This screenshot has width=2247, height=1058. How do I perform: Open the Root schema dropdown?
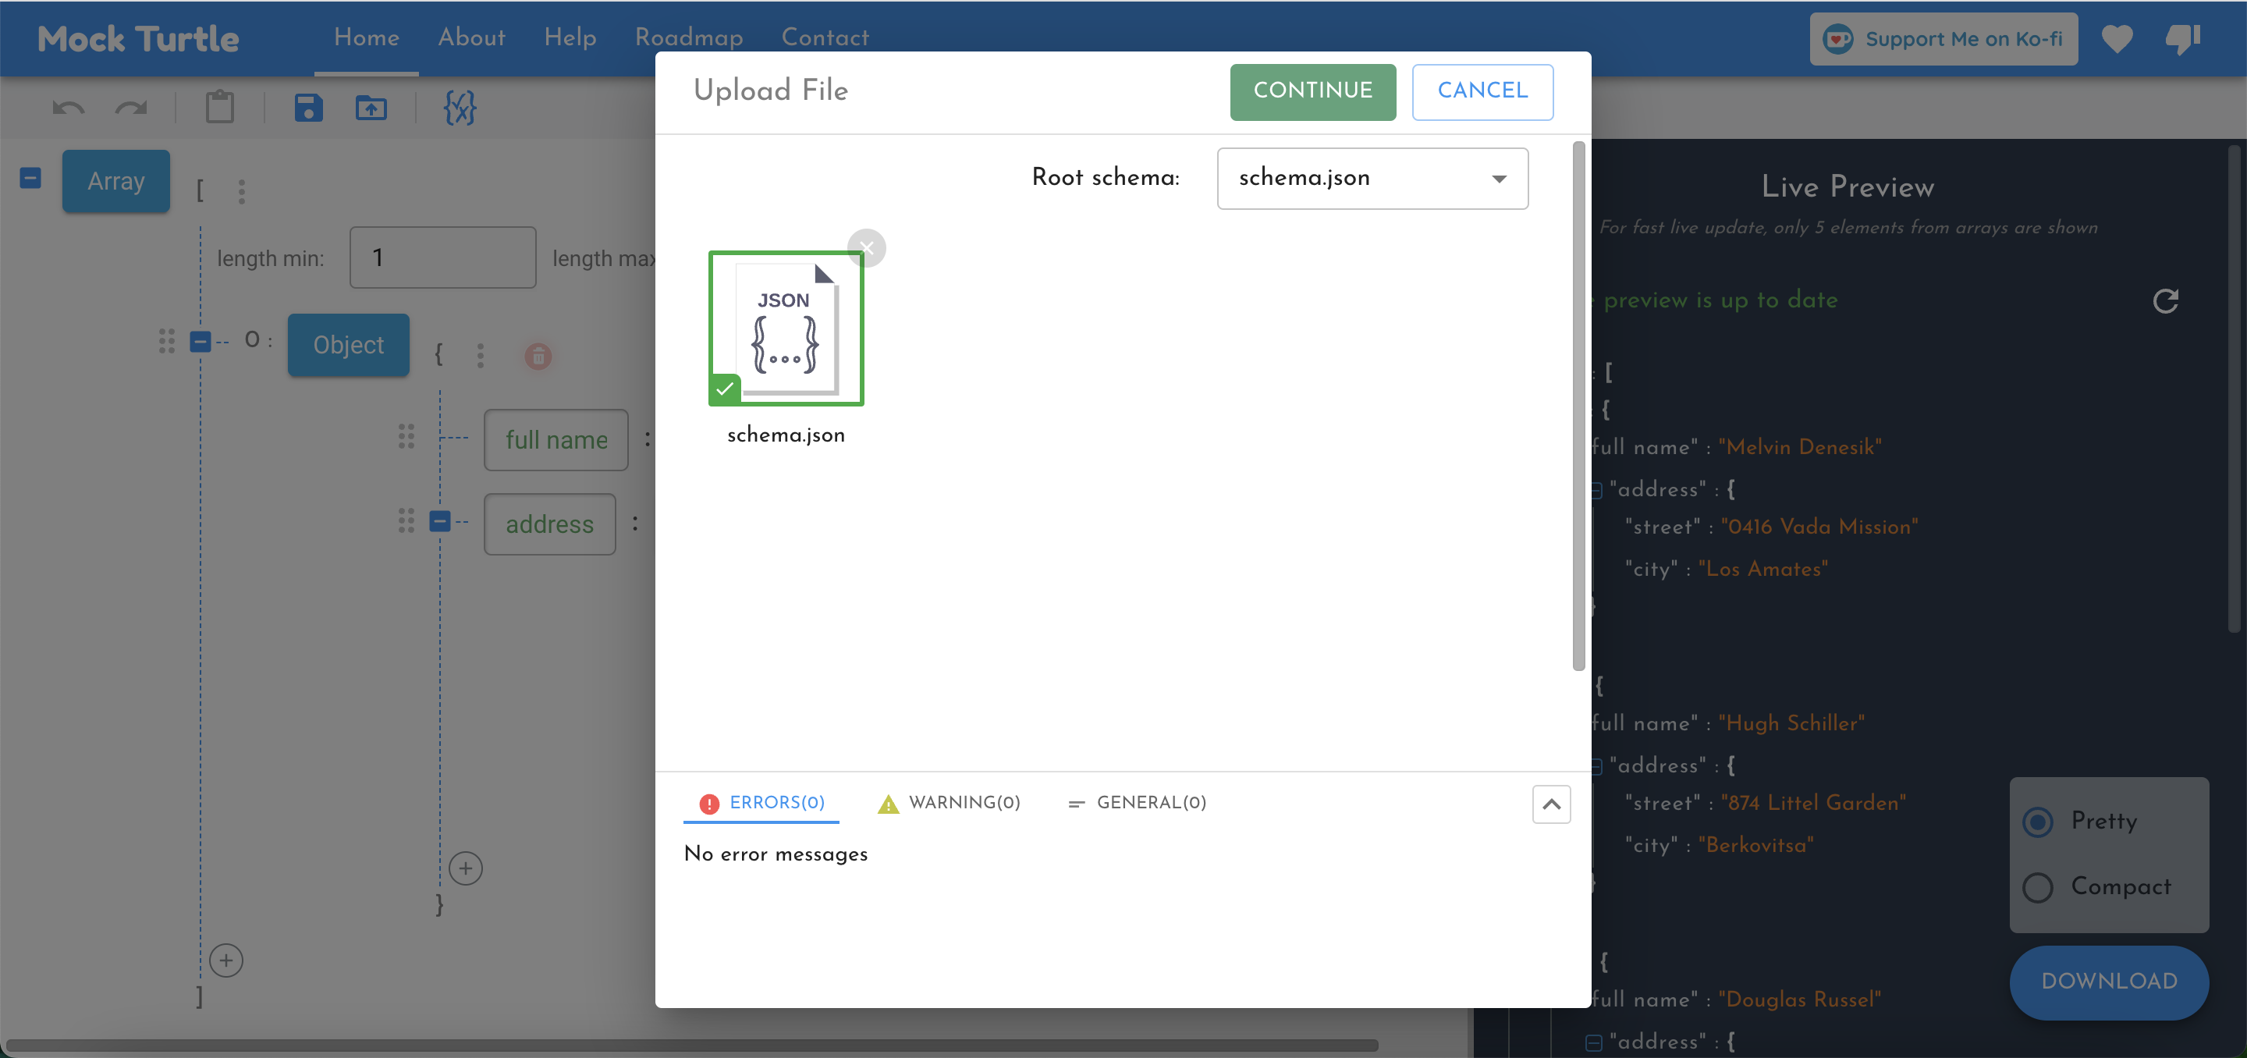pyautogui.click(x=1372, y=178)
